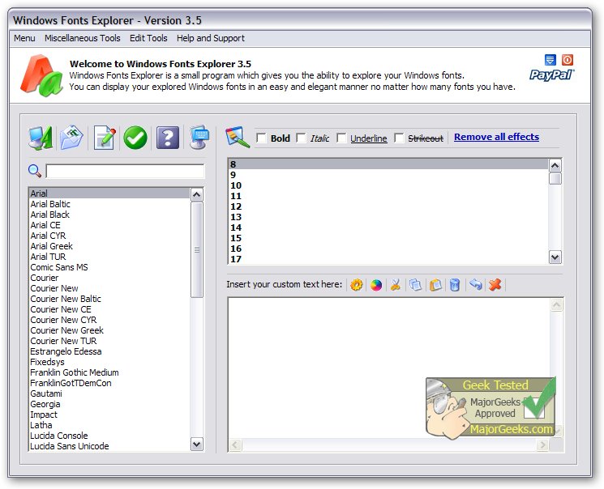Enable the Bold checkbox

point(261,138)
